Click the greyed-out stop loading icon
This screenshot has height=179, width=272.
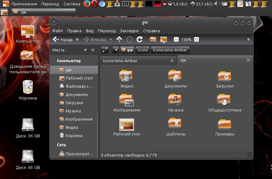[129, 40]
